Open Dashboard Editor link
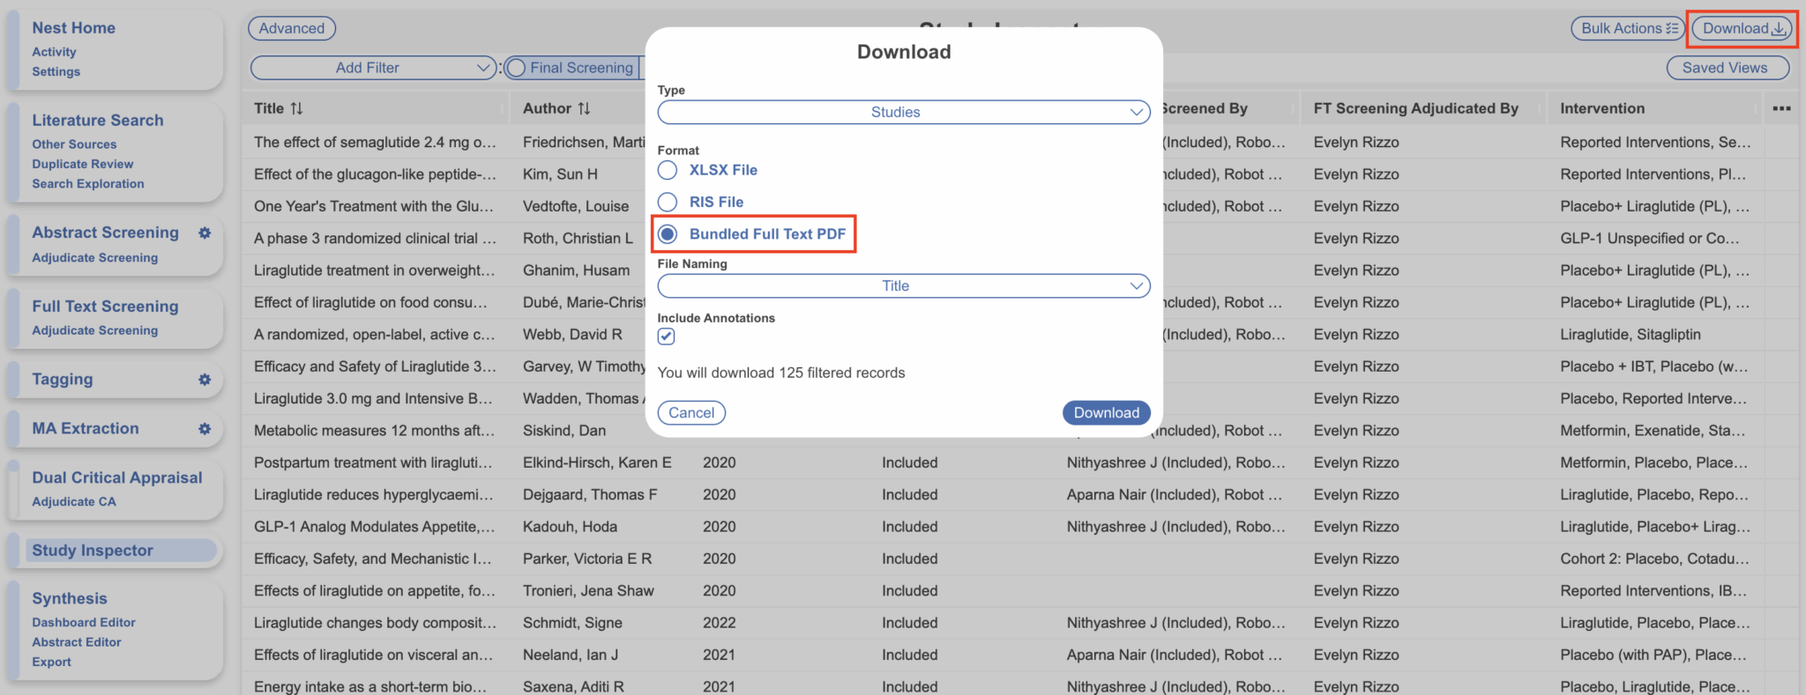 point(84,623)
